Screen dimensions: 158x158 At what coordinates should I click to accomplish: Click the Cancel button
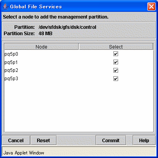point(16,140)
